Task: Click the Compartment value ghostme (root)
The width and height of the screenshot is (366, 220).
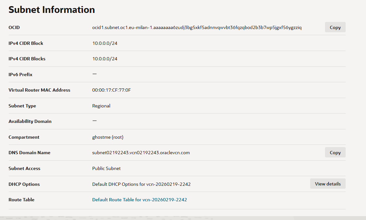Action: 107,137
